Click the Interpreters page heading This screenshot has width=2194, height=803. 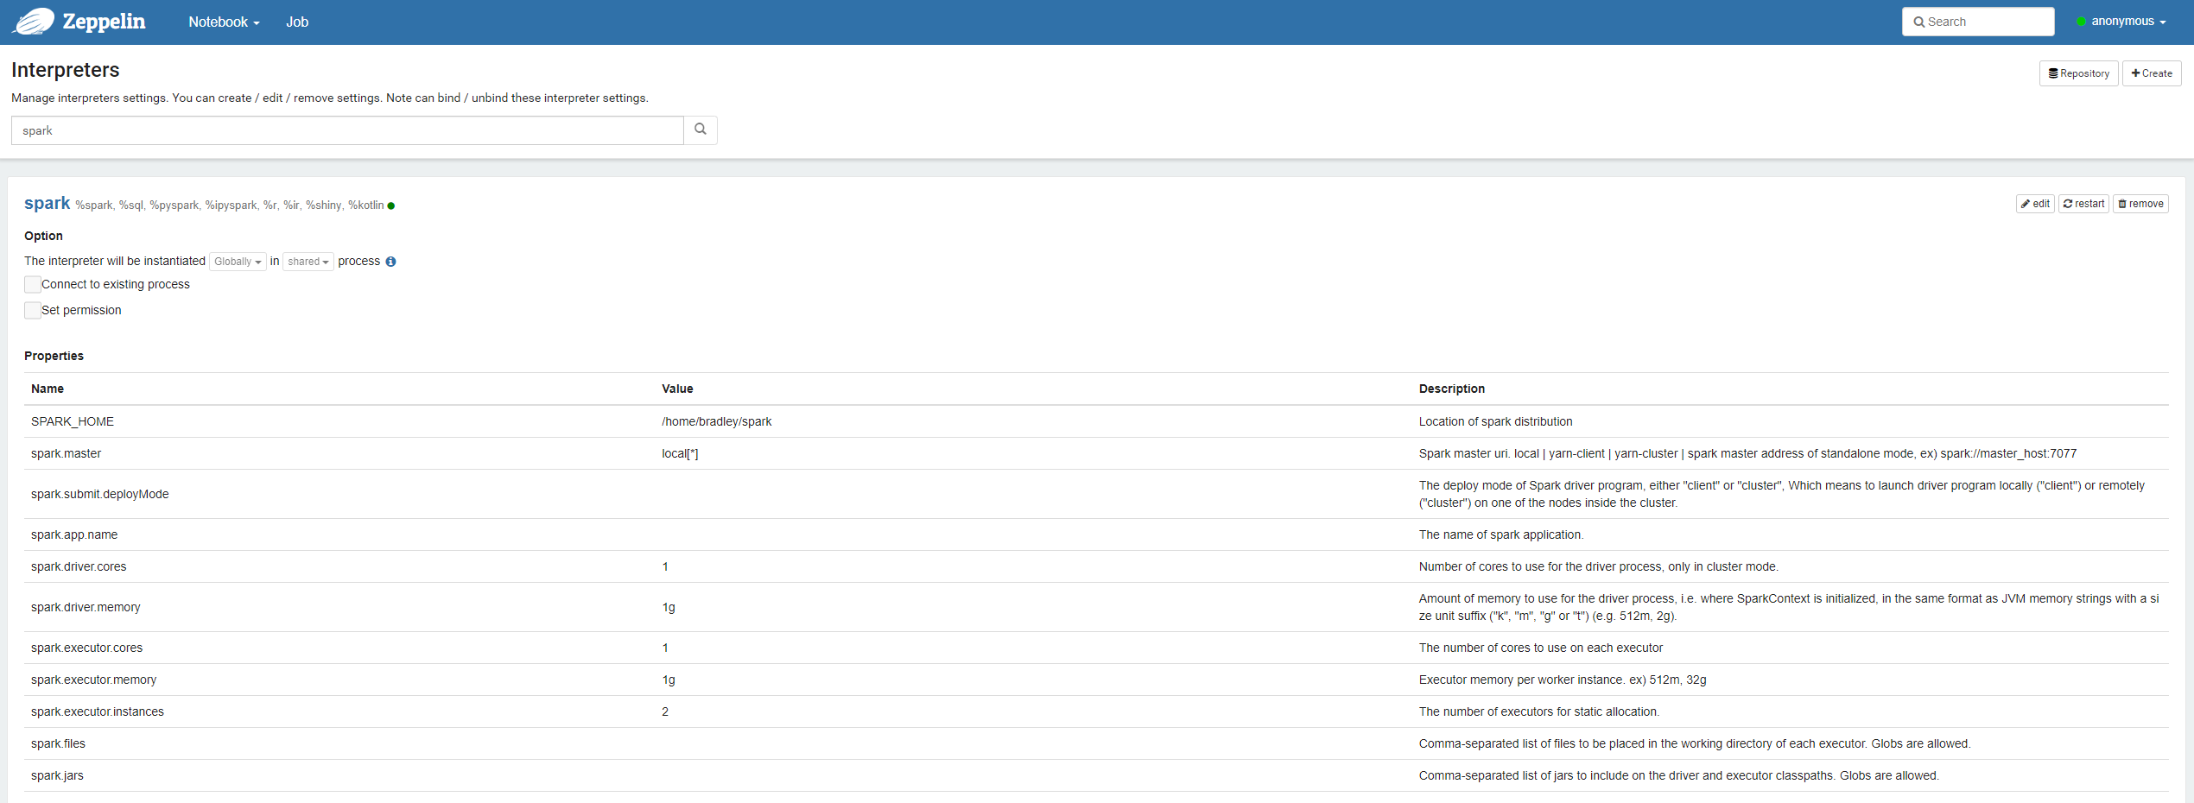[66, 70]
